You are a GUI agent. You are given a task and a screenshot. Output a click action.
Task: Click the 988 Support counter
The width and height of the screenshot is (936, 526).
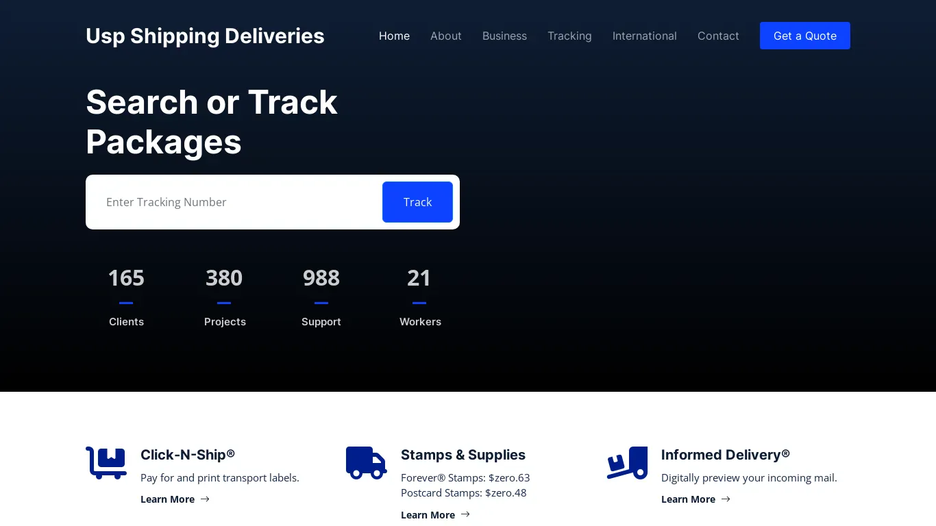point(321,297)
